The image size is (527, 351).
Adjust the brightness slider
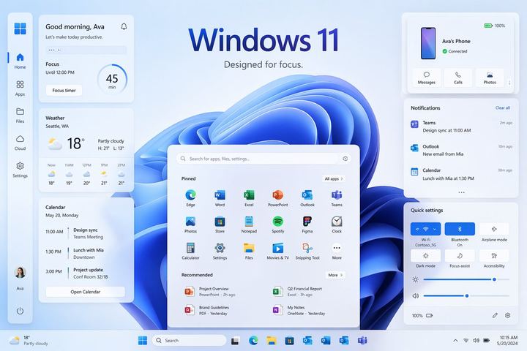[x=466, y=279]
